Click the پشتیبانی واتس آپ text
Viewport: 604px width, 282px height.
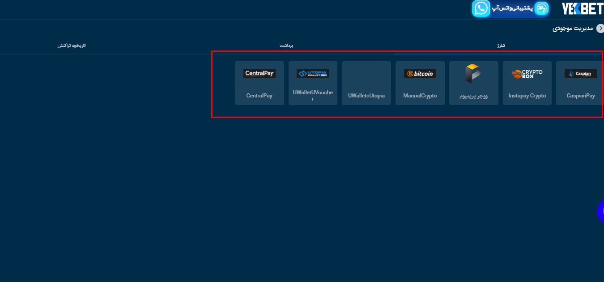512,8
